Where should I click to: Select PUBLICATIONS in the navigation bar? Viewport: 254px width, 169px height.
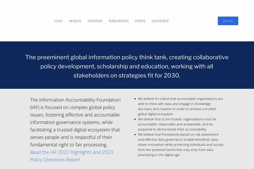(119, 21)
